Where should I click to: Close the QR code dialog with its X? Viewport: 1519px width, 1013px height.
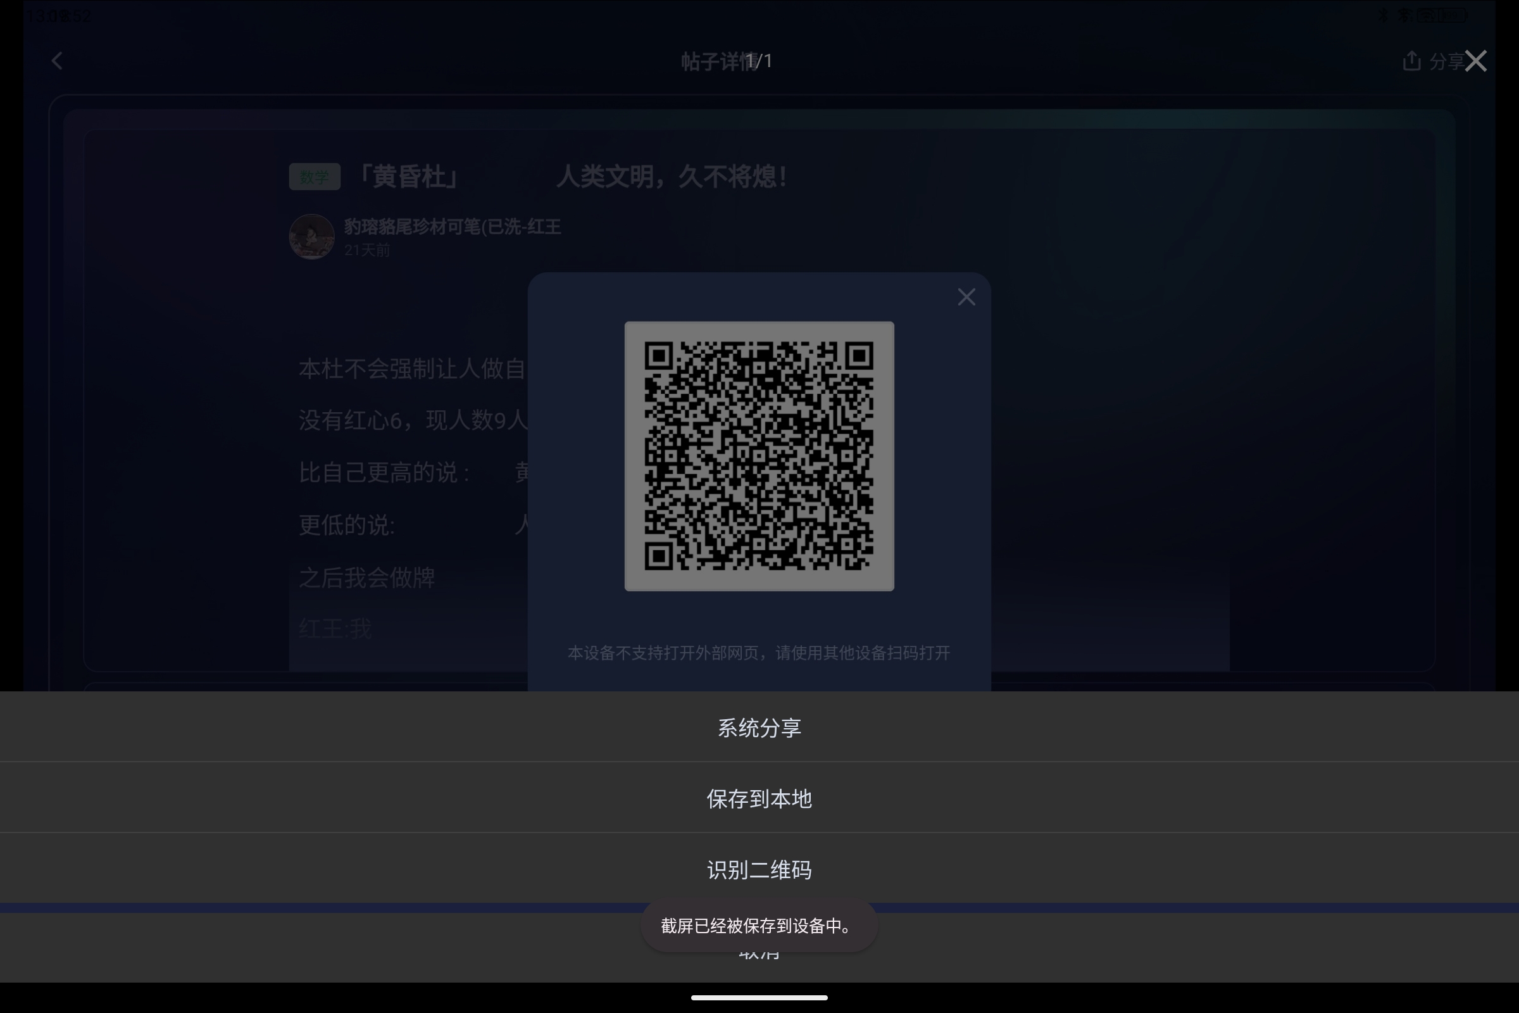(x=966, y=296)
